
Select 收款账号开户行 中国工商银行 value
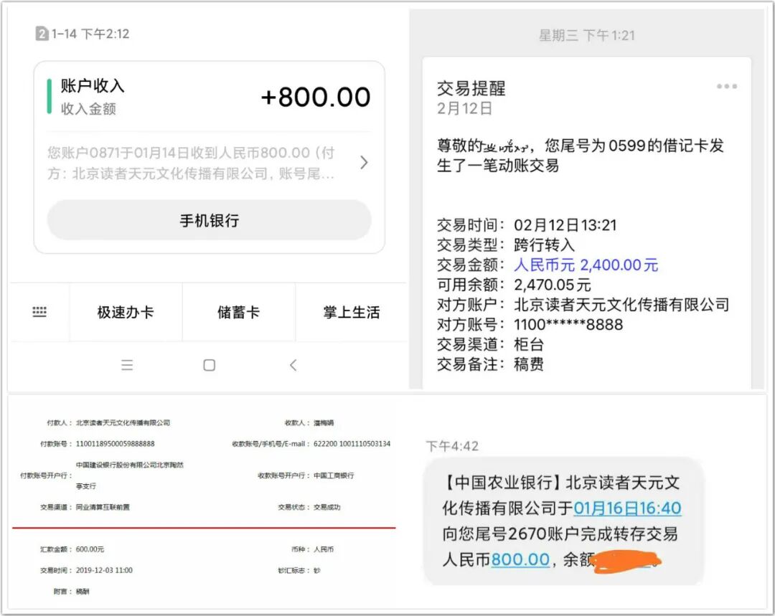[x=334, y=475]
